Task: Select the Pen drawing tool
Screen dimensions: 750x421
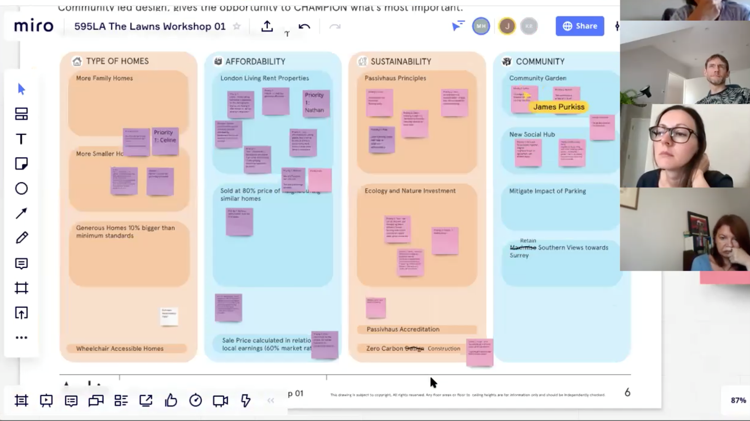Action: pos(21,238)
